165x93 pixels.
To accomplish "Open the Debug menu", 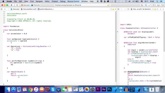I will [63, 1].
